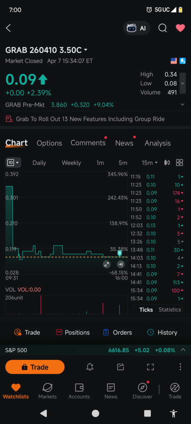Open more options three-dot menu

coord(181,367)
